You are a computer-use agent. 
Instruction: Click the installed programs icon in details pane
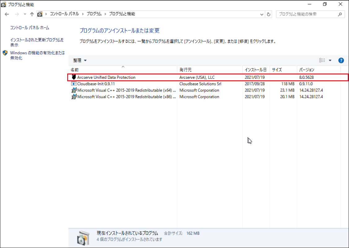(83, 238)
